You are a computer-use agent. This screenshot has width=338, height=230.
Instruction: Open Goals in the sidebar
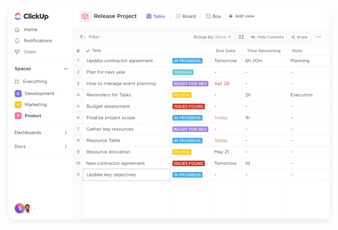click(30, 52)
